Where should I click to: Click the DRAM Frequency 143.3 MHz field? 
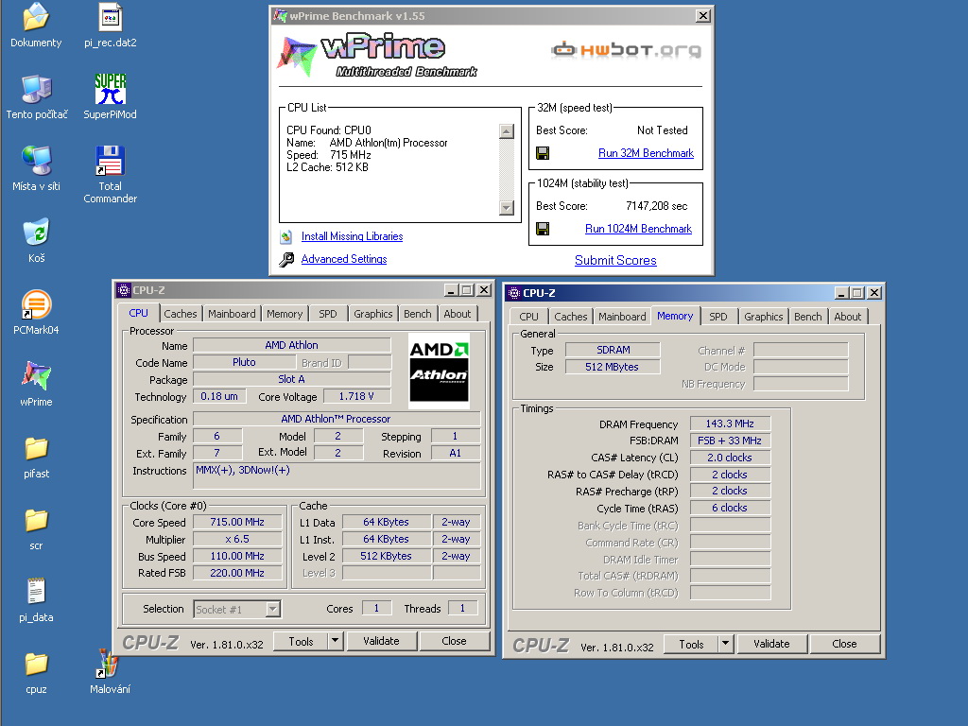[730, 423]
